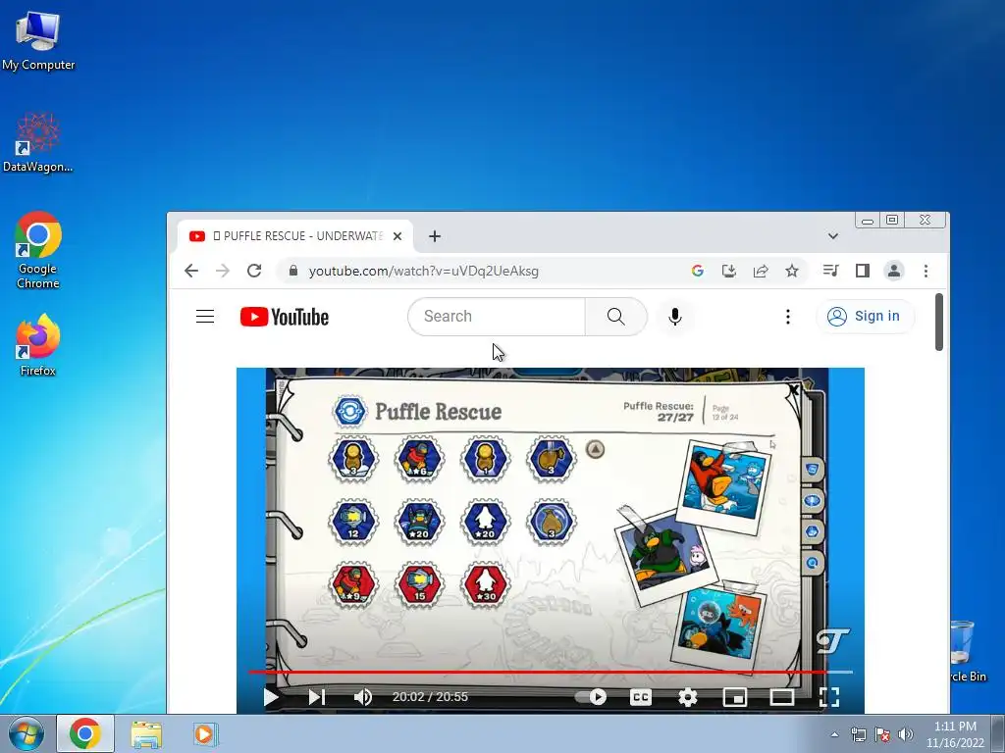Screen dimensions: 1005x753
Task: Click the YouTube search magnifier button
Action: tap(616, 317)
